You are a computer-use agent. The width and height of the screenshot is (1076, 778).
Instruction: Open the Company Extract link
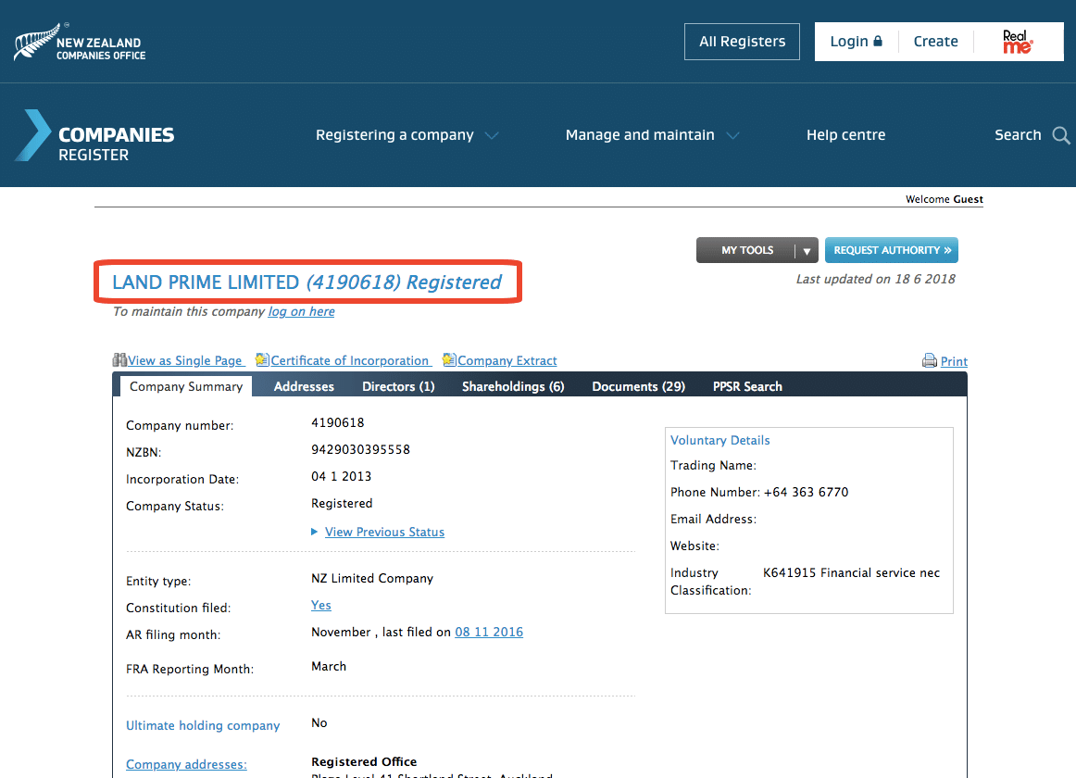click(507, 360)
